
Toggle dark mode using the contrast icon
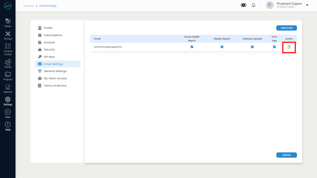click(x=243, y=5)
